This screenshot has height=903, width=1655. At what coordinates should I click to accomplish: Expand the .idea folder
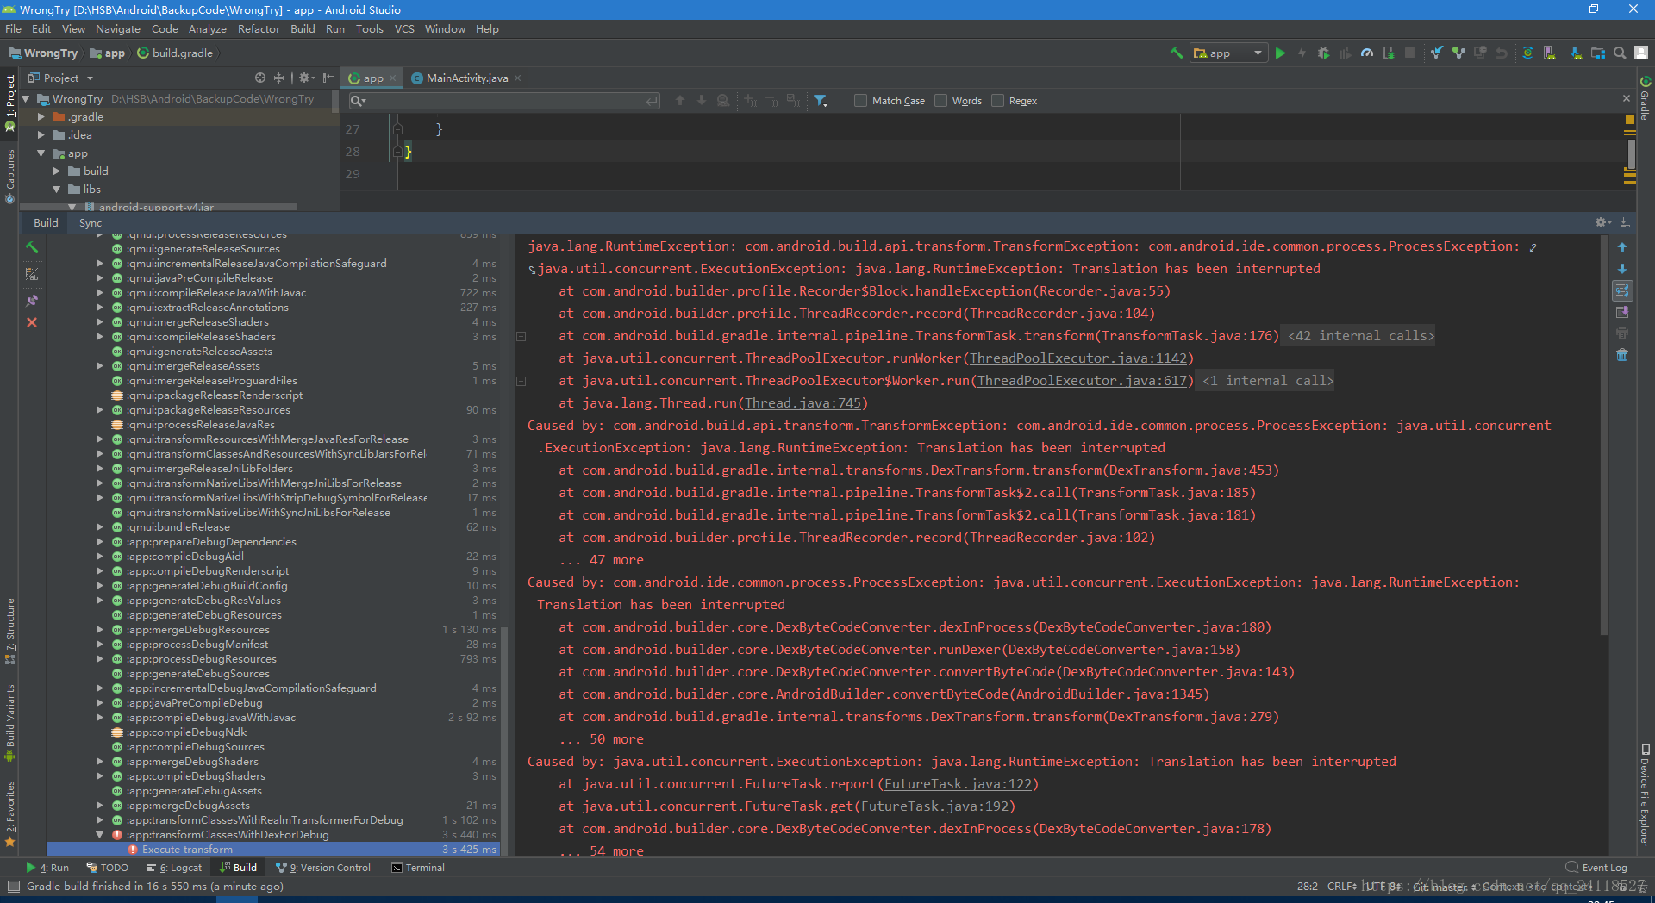[41, 134]
